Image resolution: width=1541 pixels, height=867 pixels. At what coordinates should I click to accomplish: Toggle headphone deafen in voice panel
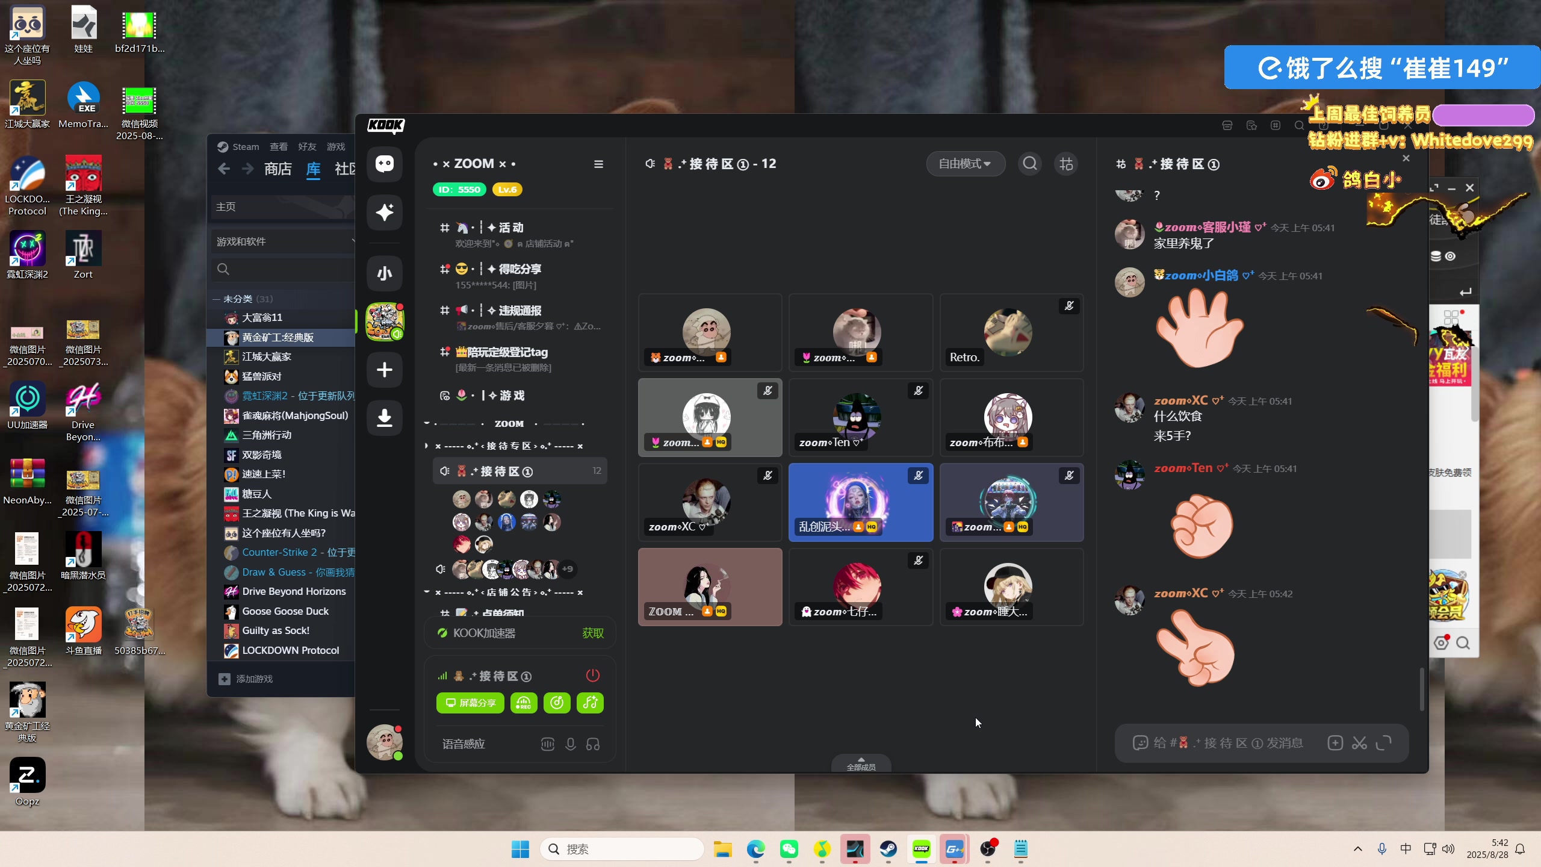point(593,744)
